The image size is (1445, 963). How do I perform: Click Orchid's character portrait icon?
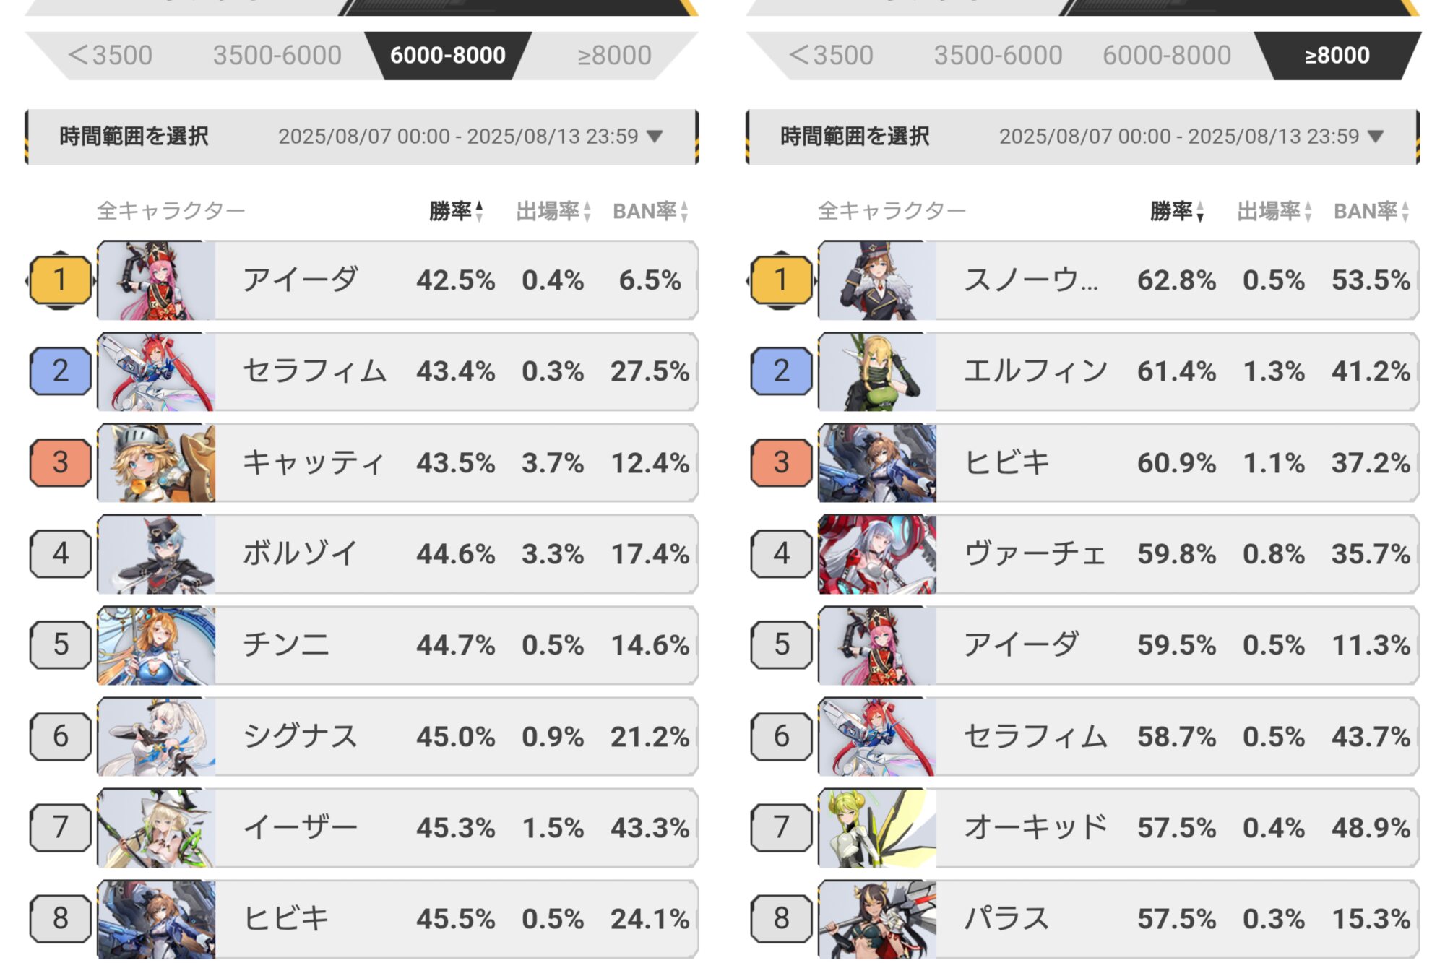point(877,828)
